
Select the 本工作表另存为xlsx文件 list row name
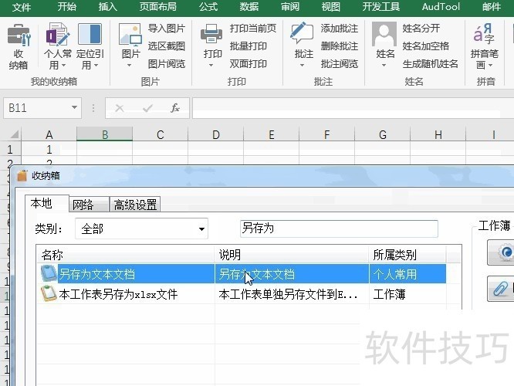[118, 294]
